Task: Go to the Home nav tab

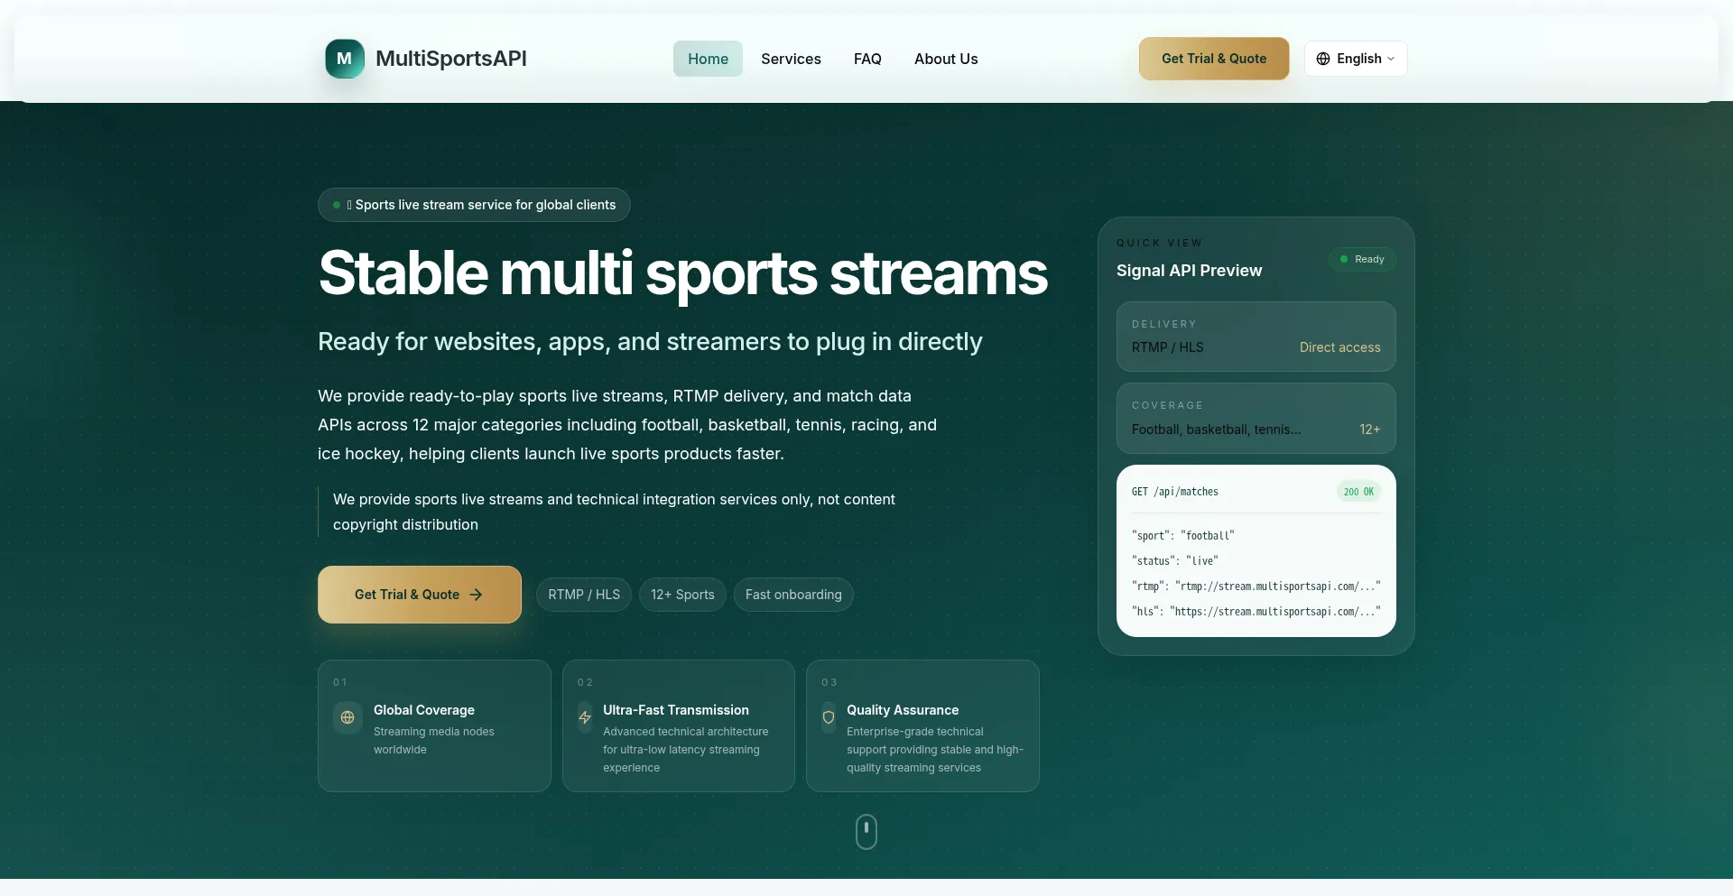Action: [708, 59]
